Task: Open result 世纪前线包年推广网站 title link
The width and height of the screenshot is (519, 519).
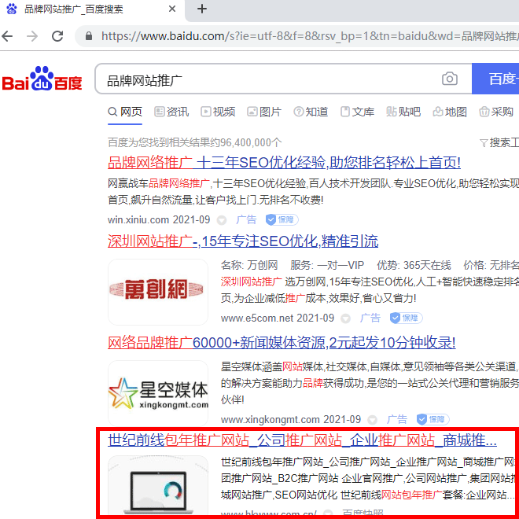Action: click(302, 440)
